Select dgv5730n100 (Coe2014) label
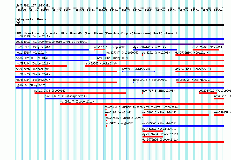 click(x=32, y=58)
